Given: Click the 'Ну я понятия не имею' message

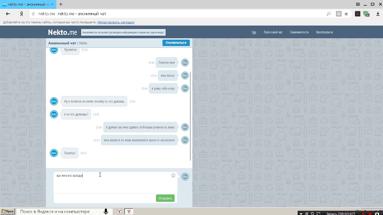Looking at the screenshot, I should pyautogui.click(x=94, y=102).
